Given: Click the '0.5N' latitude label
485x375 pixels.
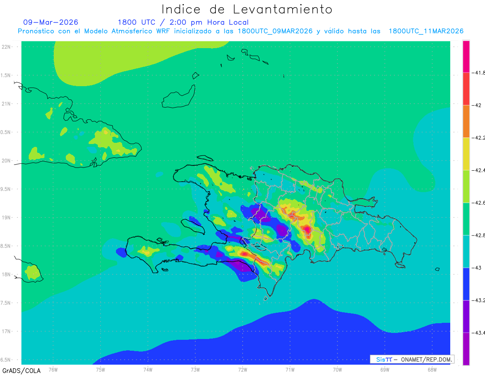Looking at the screenshot, I should [6, 132].
